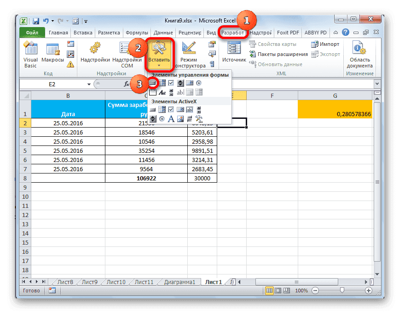Select the Переключатель form control
The image size is (399, 313).
(199, 83)
